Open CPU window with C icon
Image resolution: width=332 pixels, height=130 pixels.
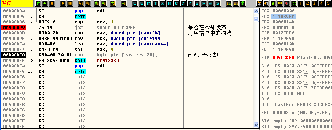pyautogui.click(x=176, y=3)
